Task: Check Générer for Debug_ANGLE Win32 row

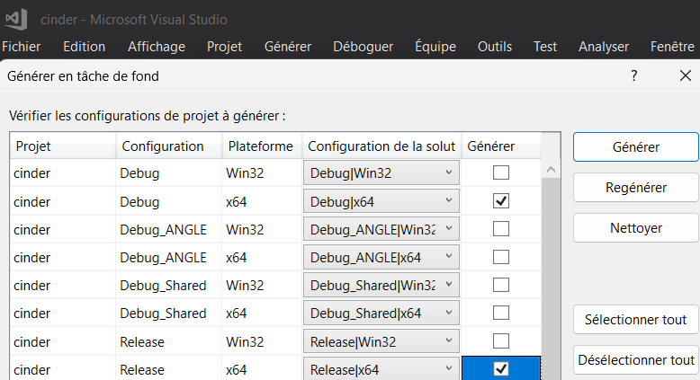Action: pos(501,229)
